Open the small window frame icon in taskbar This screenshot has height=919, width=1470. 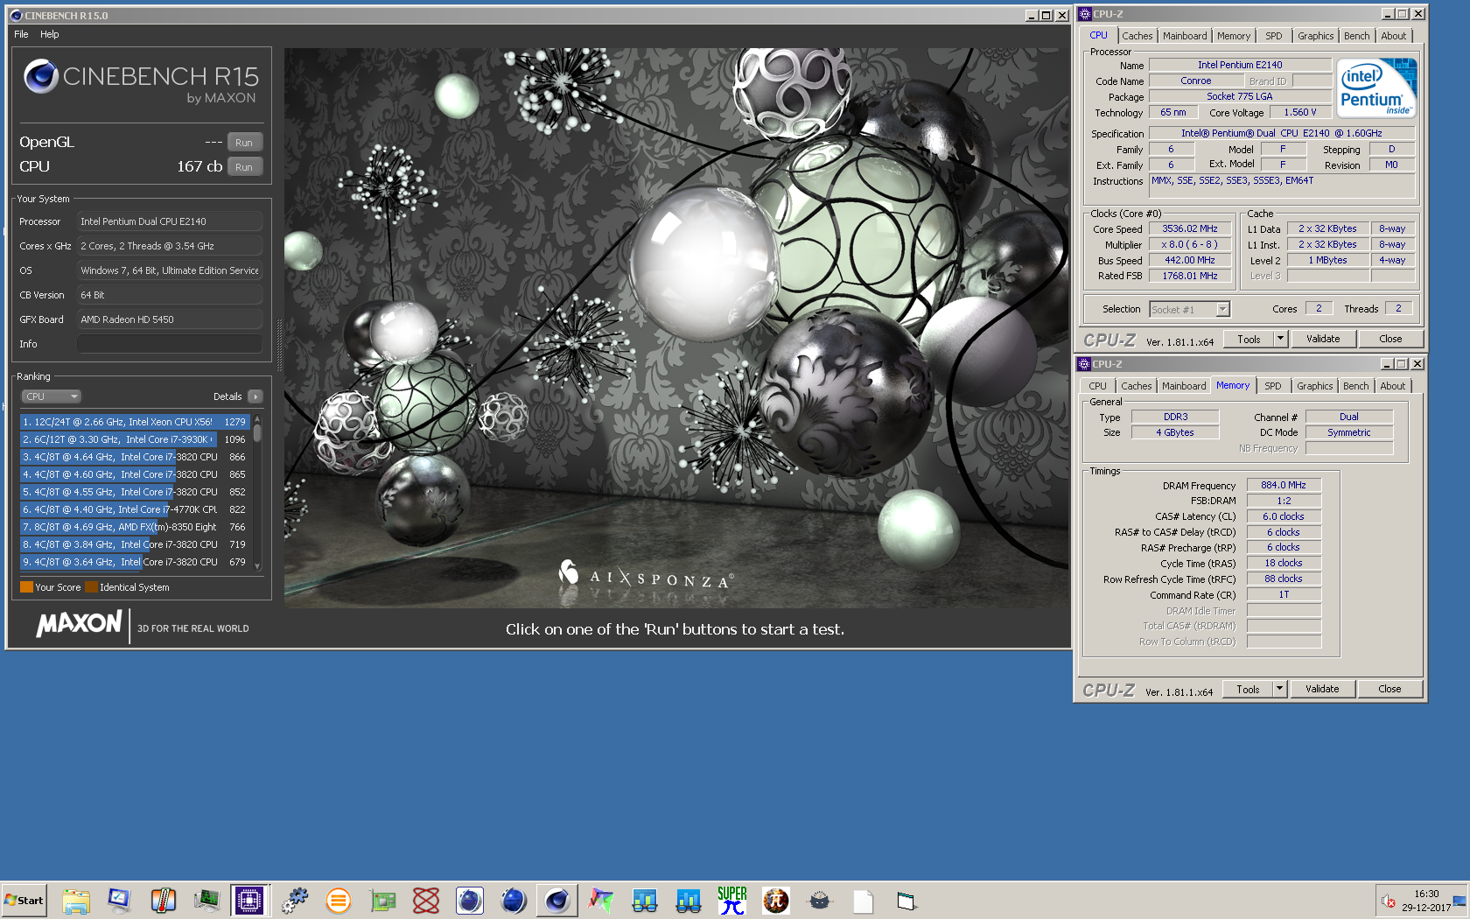coord(906,901)
